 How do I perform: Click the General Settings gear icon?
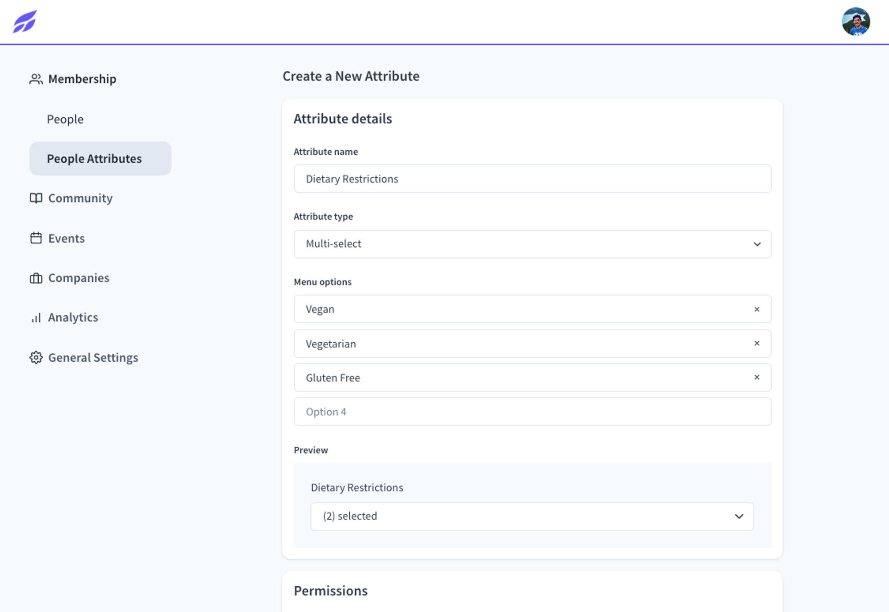click(x=36, y=357)
